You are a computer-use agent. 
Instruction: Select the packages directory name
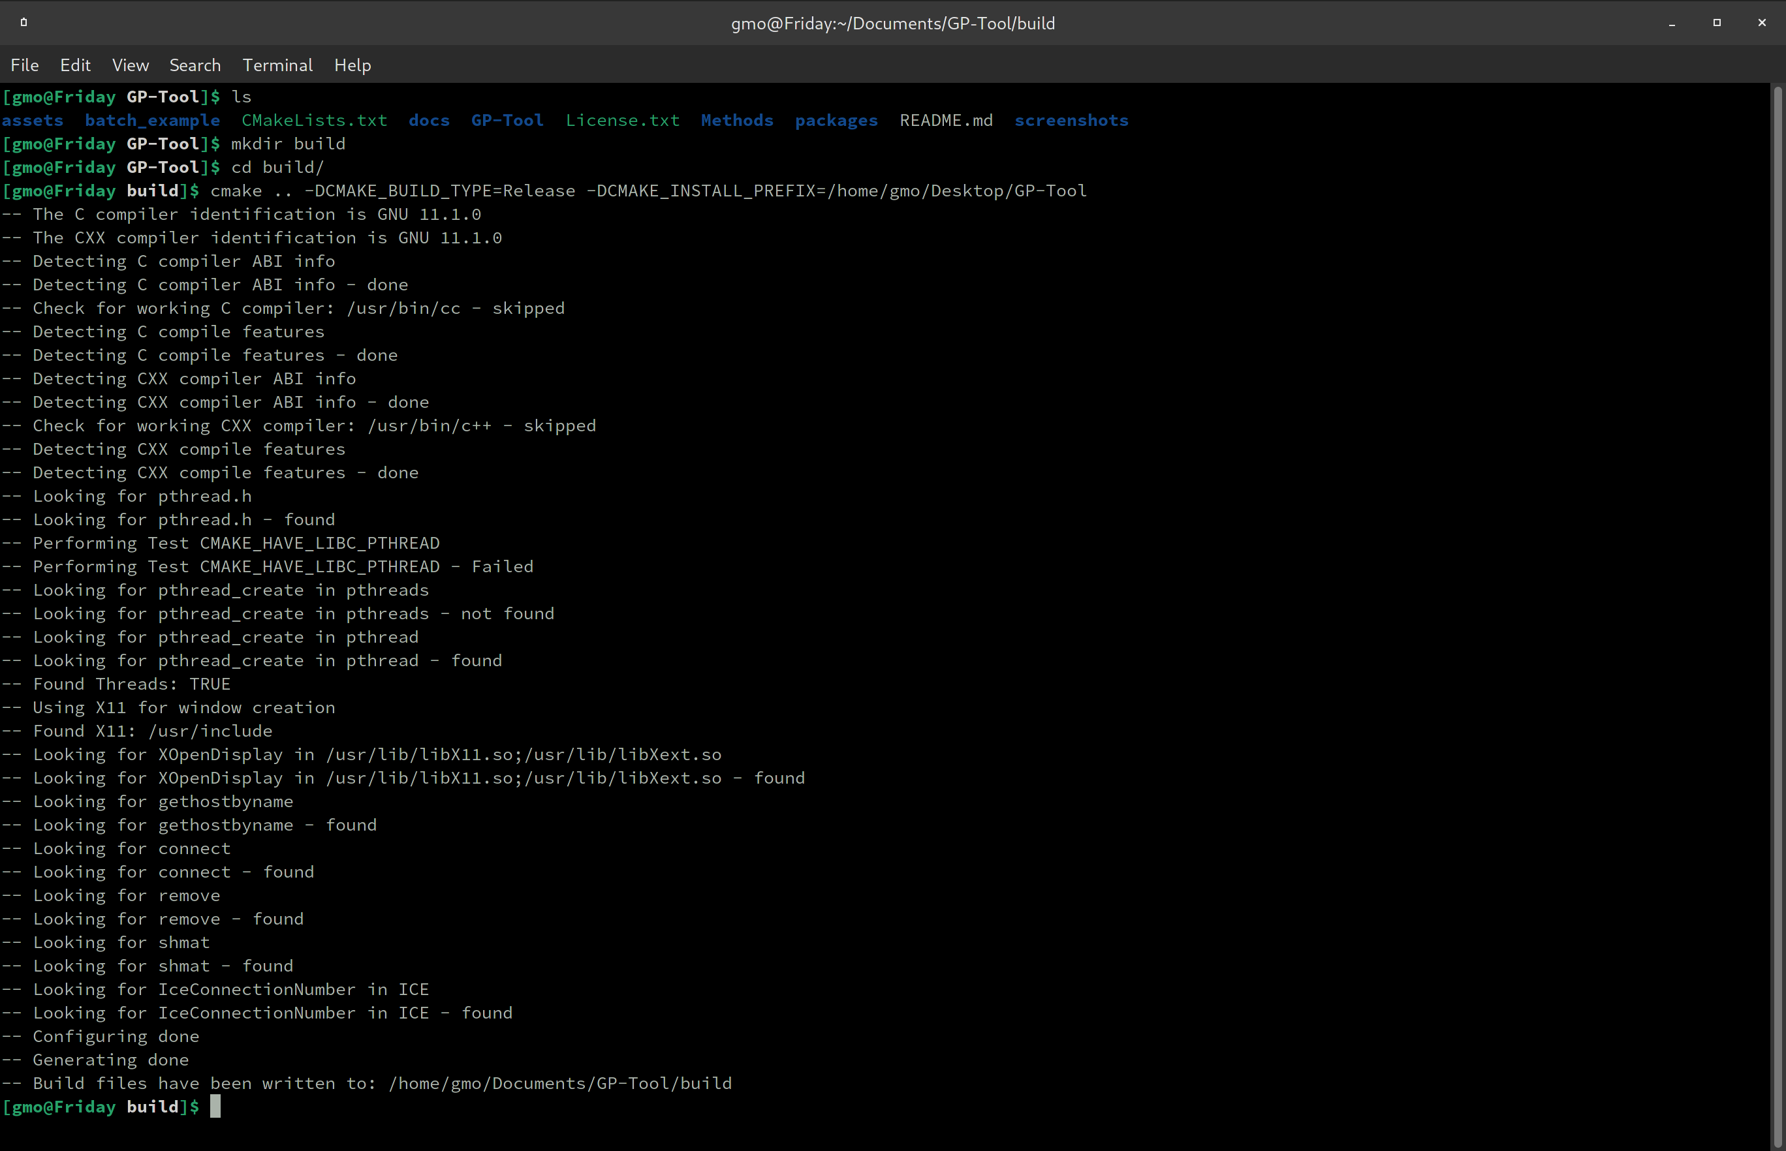click(x=836, y=119)
